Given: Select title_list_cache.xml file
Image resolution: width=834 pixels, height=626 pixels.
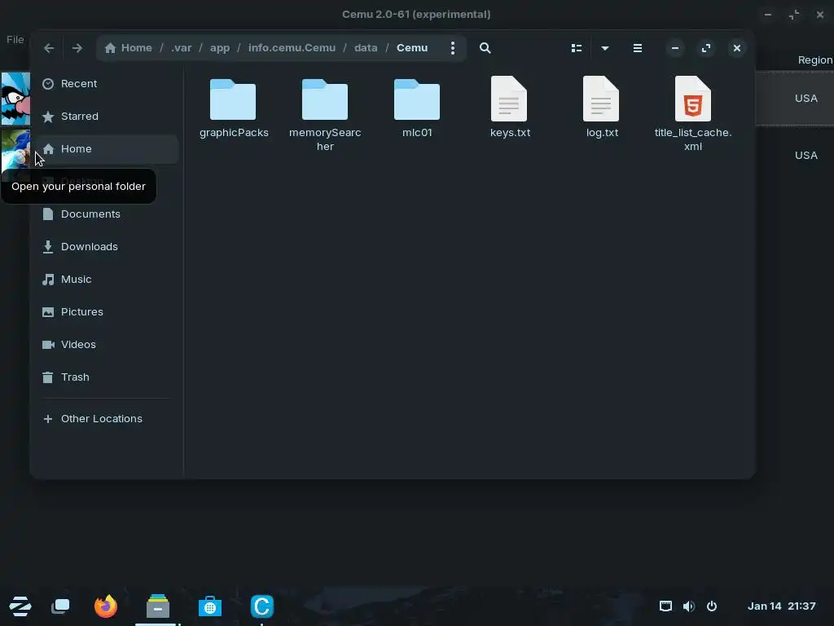Looking at the screenshot, I should click(x=693, y=114).
